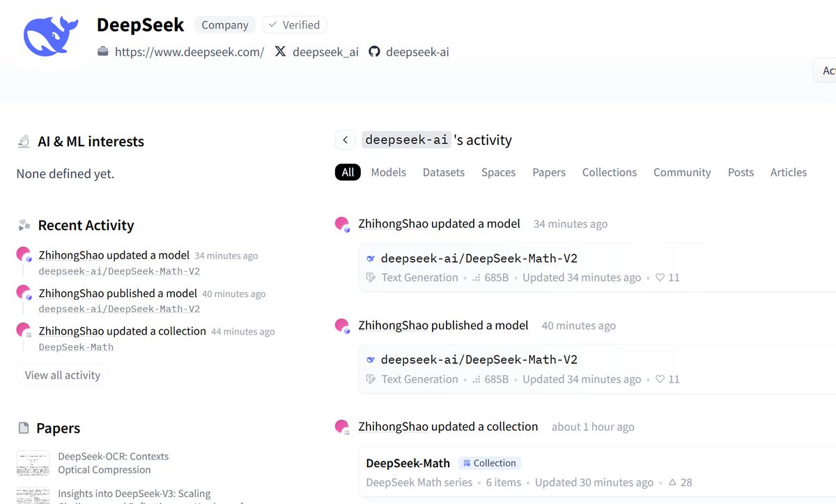
Task: Open the deepseek-ai/DeepSeek-Math-V2 model card
Action: click(481, 258)
